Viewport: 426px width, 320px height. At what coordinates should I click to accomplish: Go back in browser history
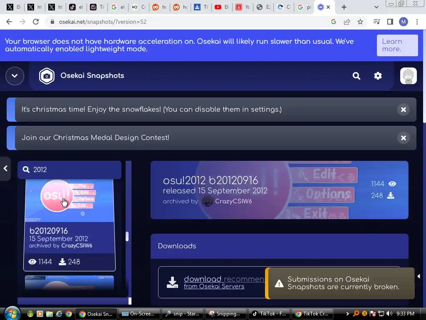9,22
